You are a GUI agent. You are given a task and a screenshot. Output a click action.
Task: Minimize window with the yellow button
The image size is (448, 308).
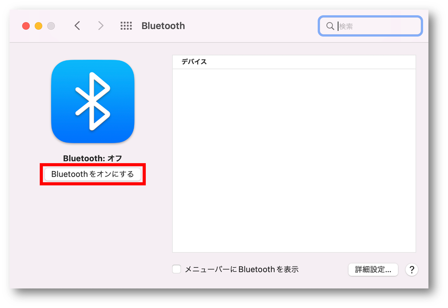click(39, 26)
